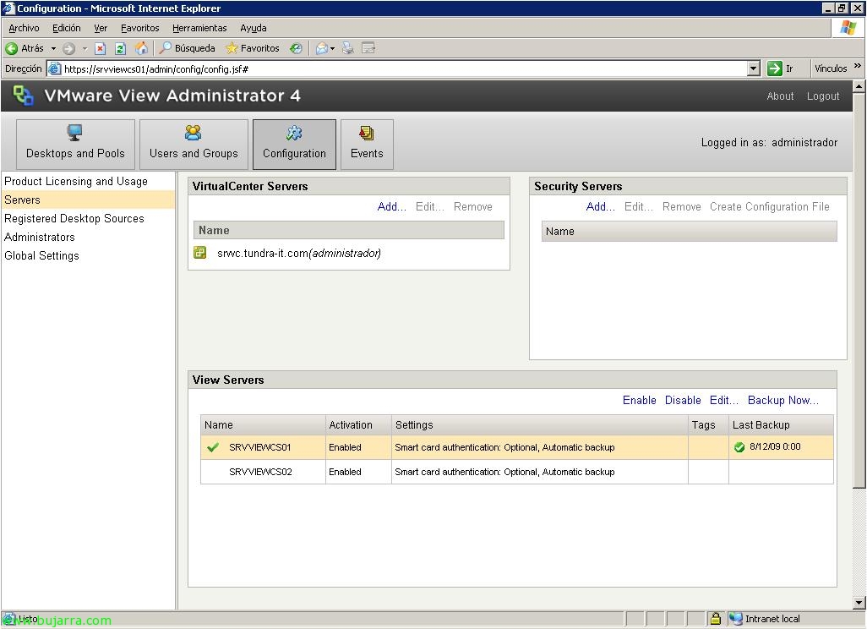Click Edit... in View Servers panel
The image size is (867, 629).
724,401
